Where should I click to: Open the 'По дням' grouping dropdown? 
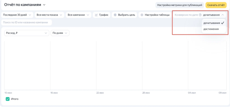[x=60, y=33]
